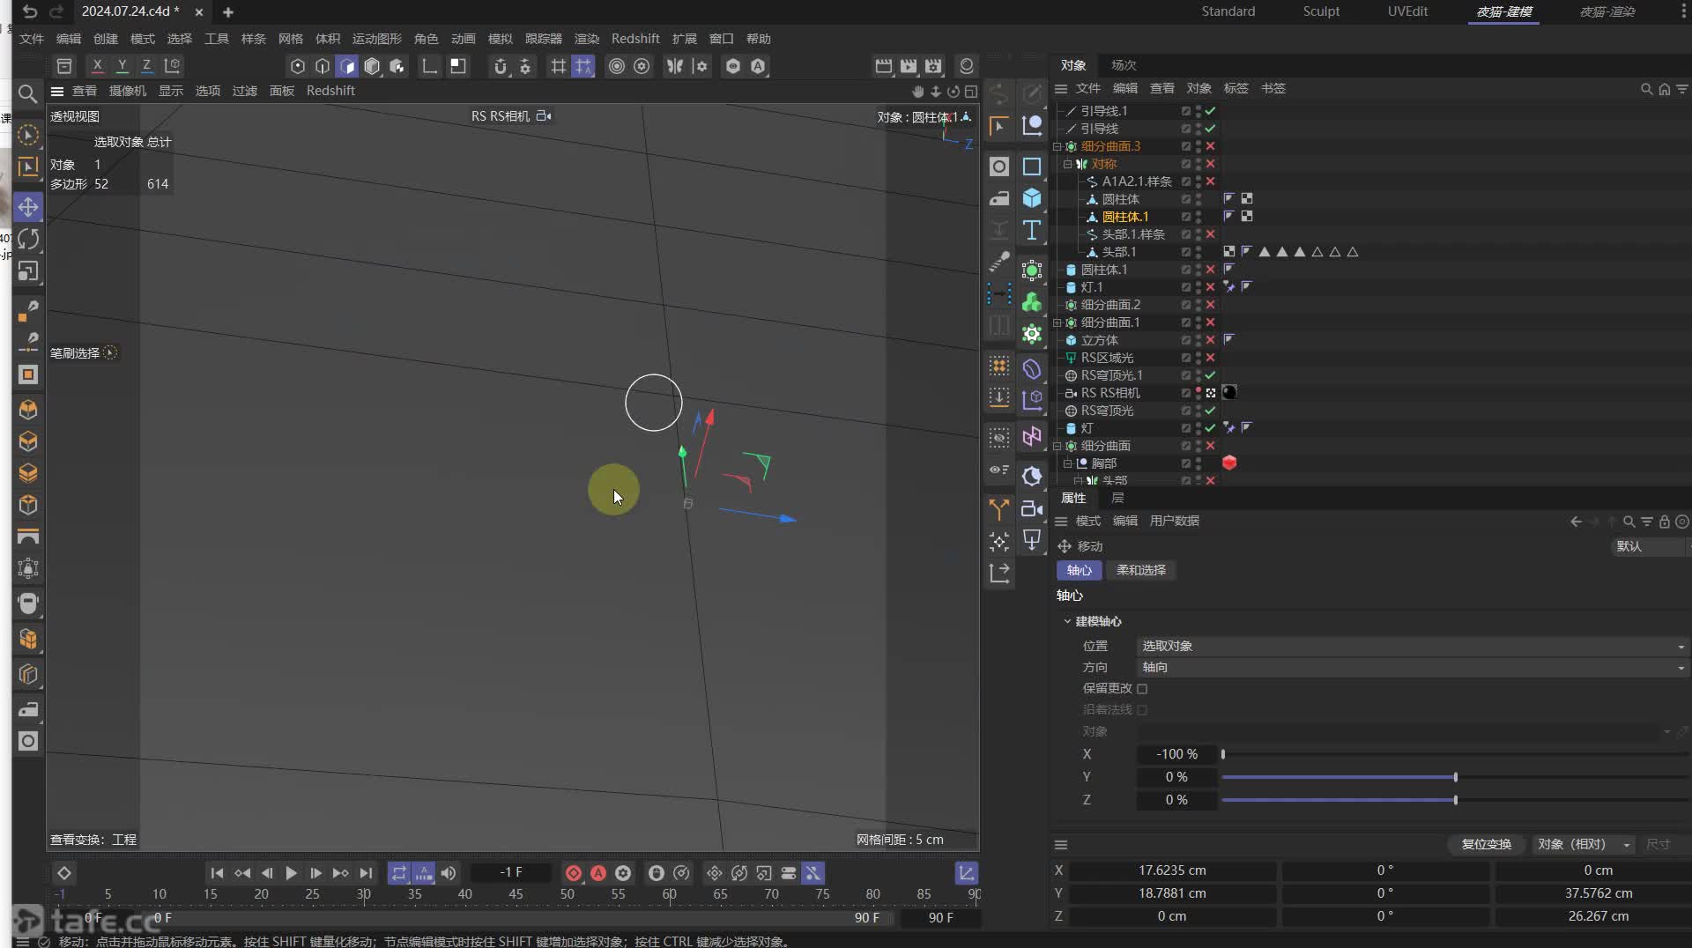This screenshot has width=1692, height=948.
Task: Expand 胸部 tree node
Action: (x=1068, y=463)
